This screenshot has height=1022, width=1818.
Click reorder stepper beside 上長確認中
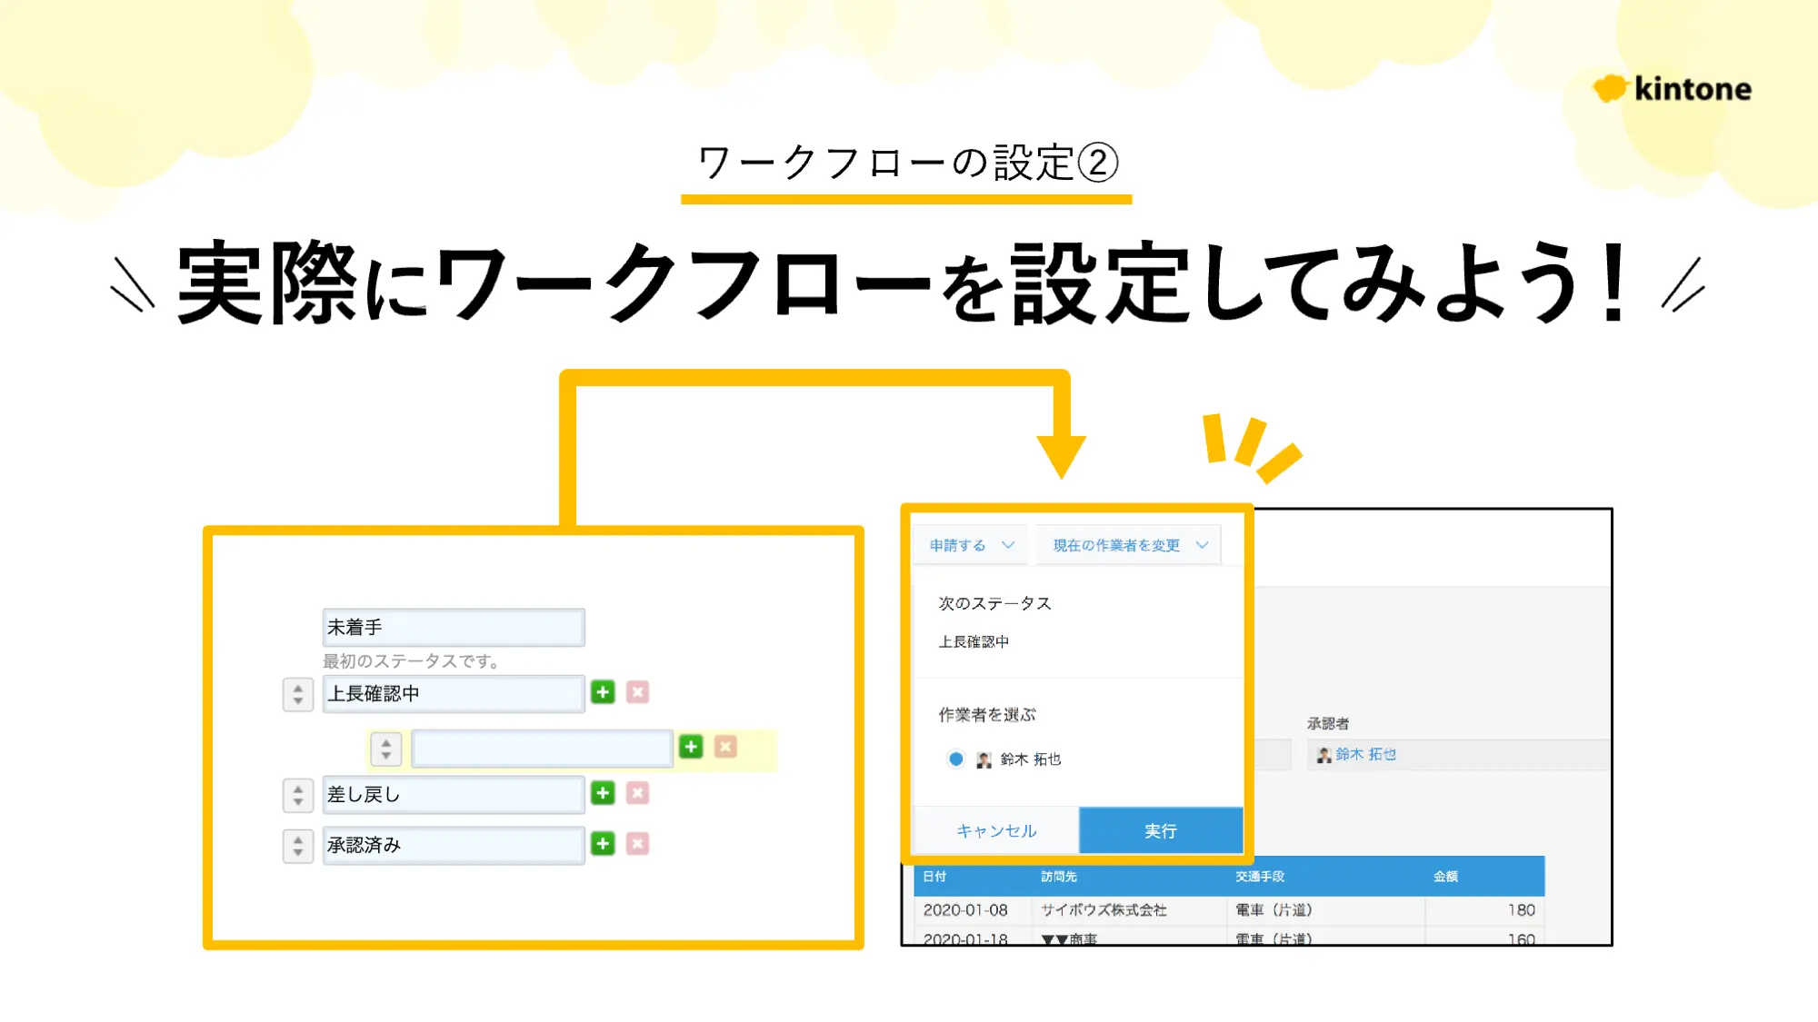pos(297,694)
